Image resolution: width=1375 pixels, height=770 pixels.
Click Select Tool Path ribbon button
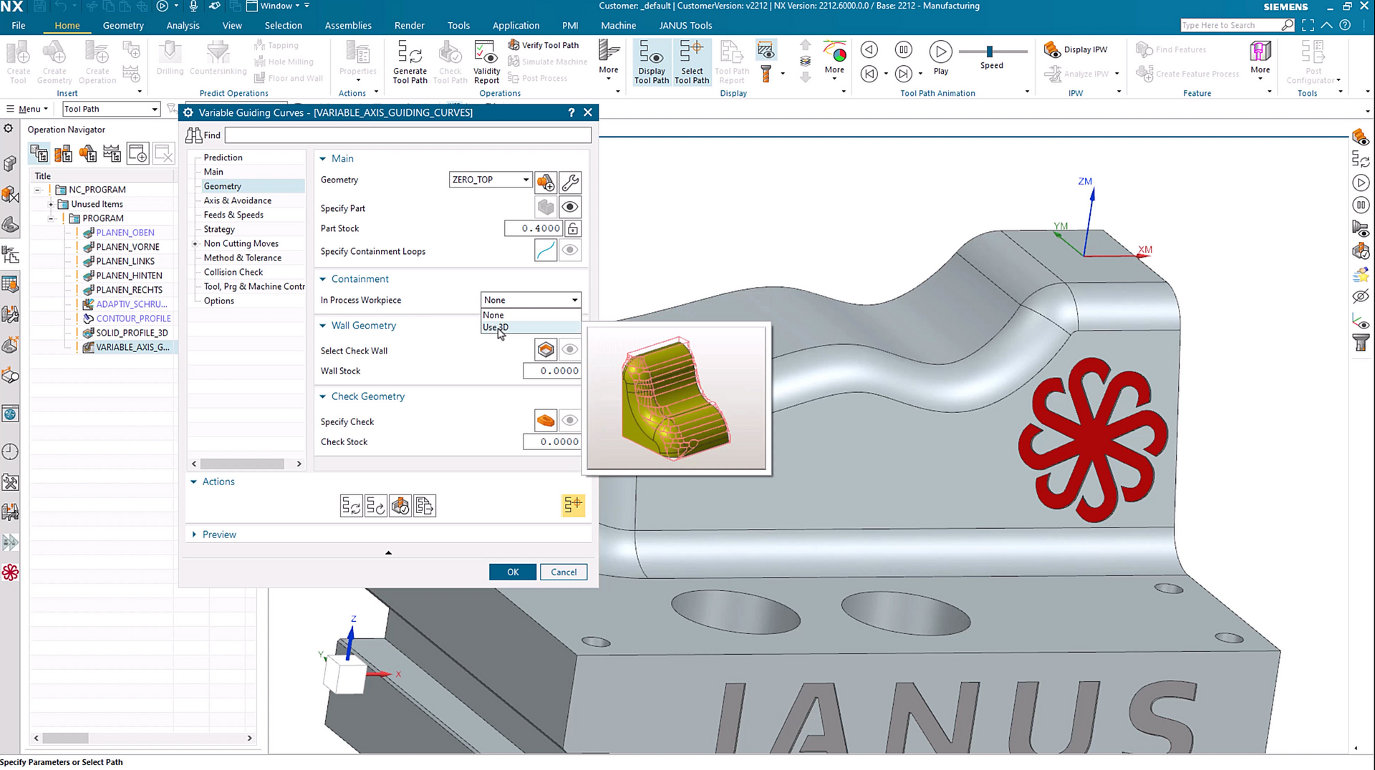pos(692,62)
